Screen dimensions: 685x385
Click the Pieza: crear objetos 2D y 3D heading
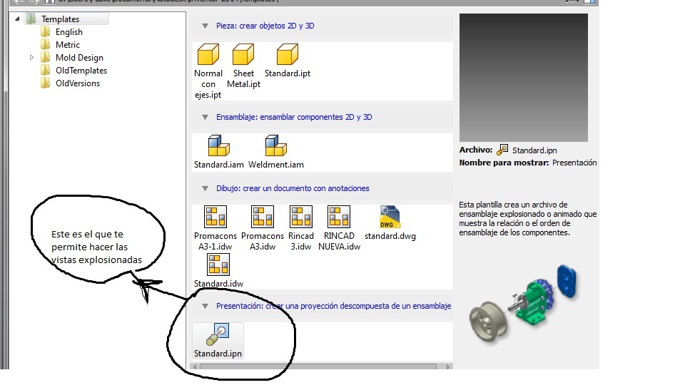[265, 26]
